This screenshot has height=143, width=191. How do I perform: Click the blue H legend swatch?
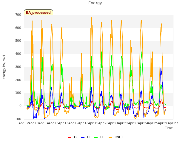[x=83, y=138]
